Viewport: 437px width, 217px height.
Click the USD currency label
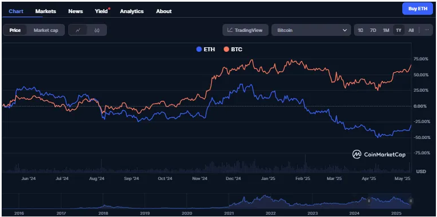pyautogui.click(x=421, y=171)
